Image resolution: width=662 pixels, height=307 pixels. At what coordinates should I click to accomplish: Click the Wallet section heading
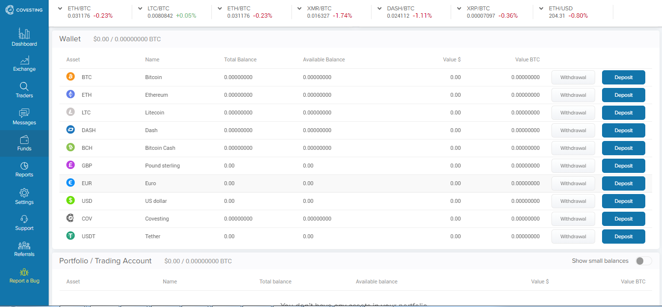70,39
